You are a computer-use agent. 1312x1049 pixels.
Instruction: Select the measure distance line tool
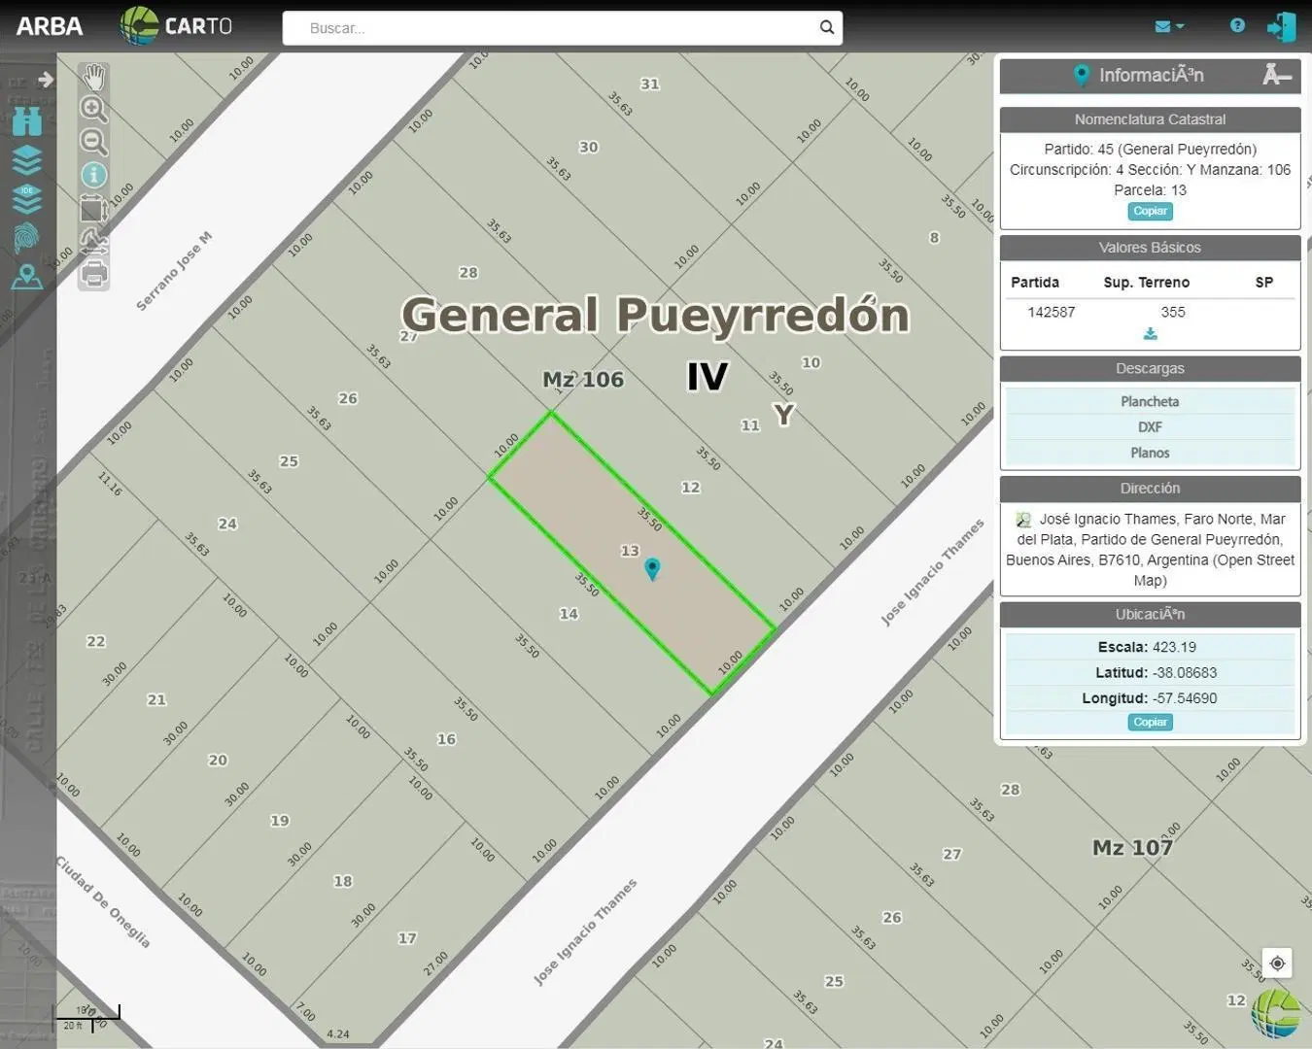coord(93,240)
